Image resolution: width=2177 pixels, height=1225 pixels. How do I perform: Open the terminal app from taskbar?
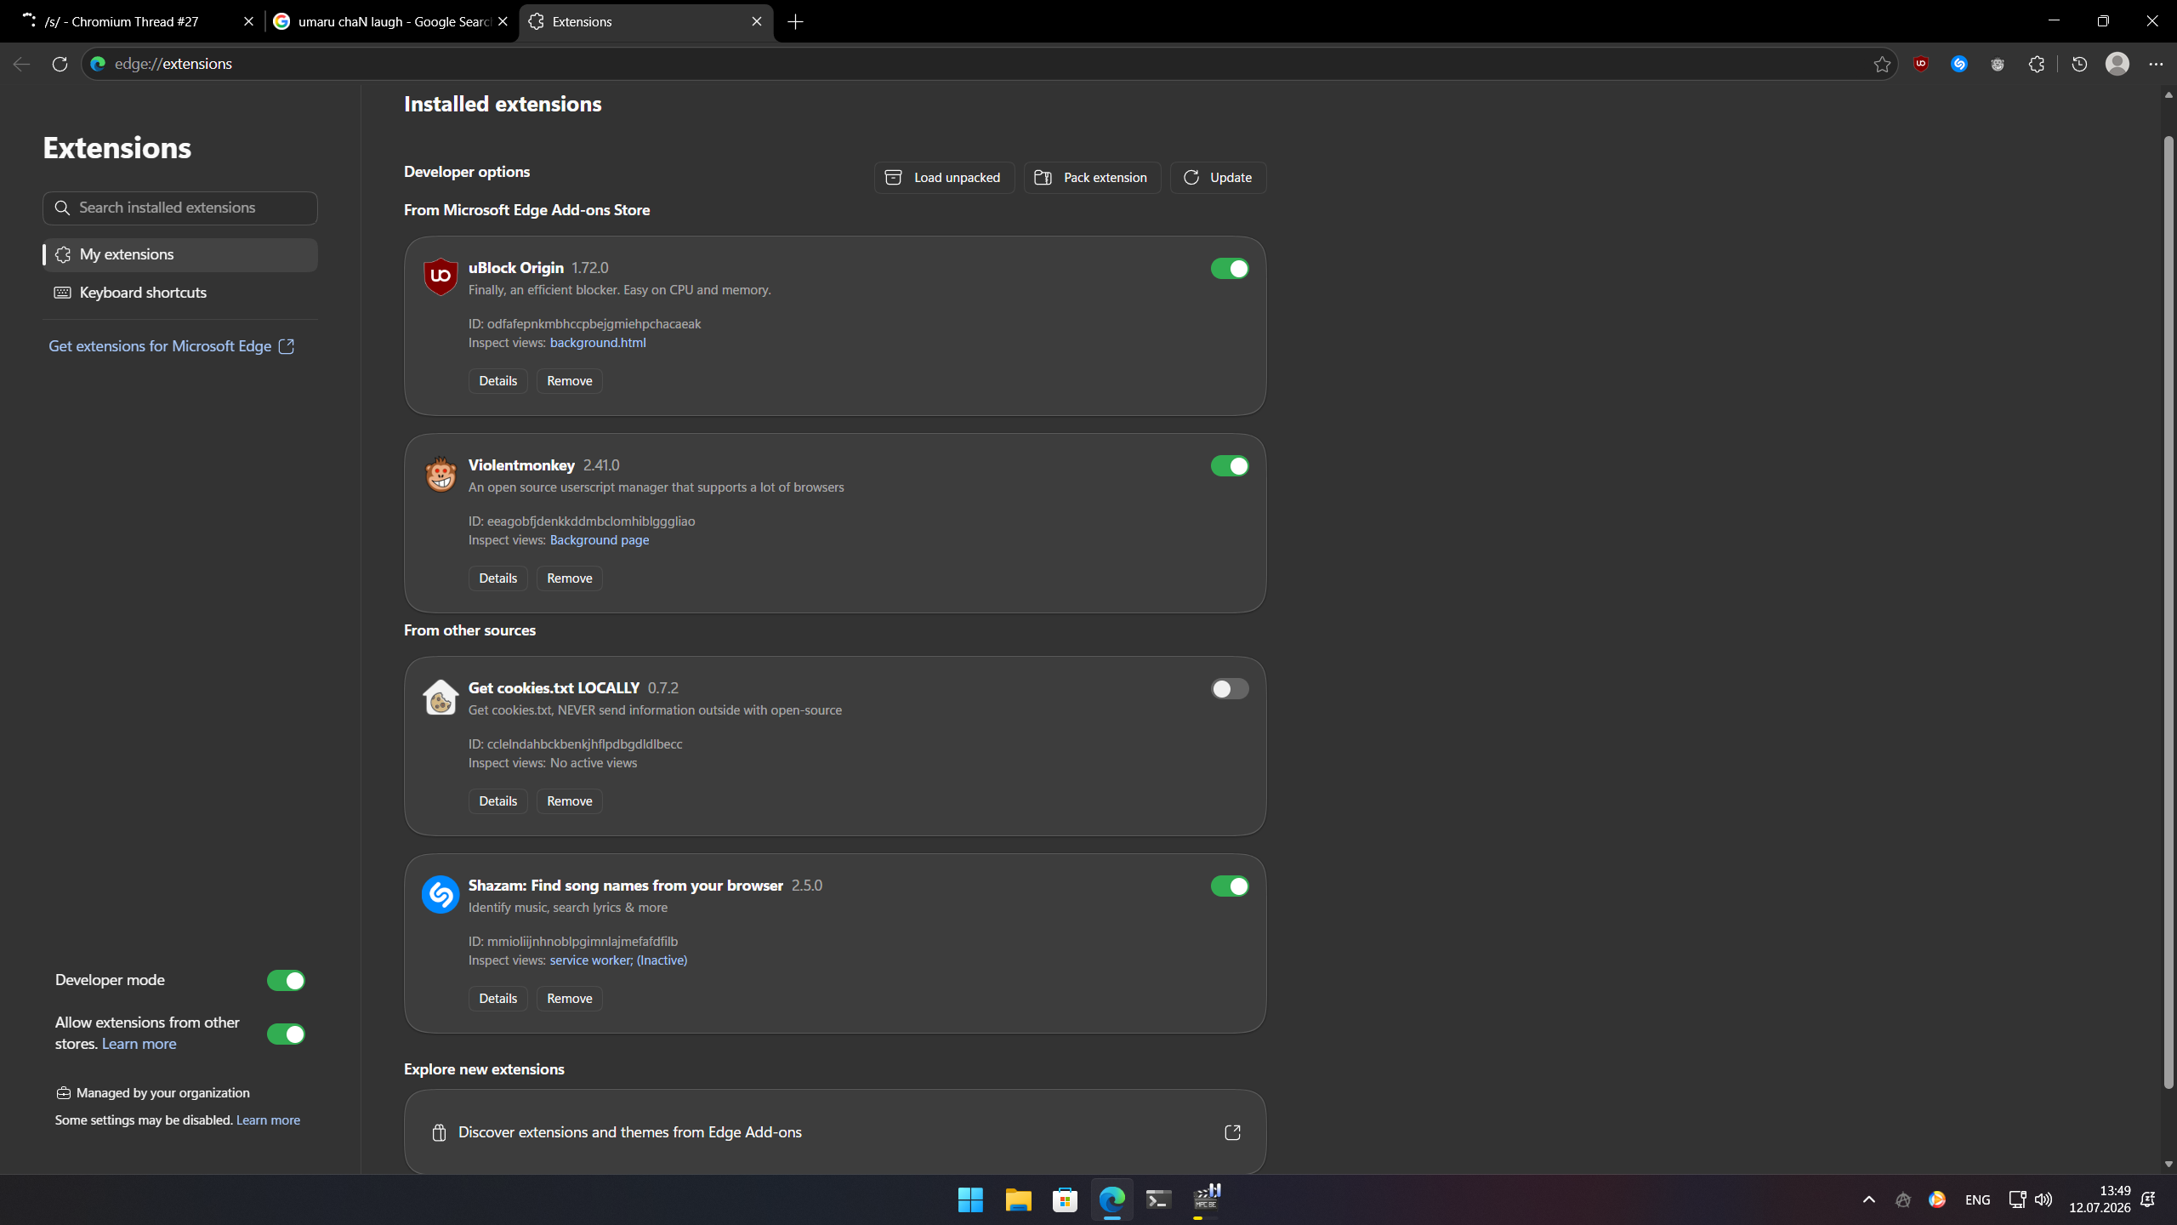1159,1199
